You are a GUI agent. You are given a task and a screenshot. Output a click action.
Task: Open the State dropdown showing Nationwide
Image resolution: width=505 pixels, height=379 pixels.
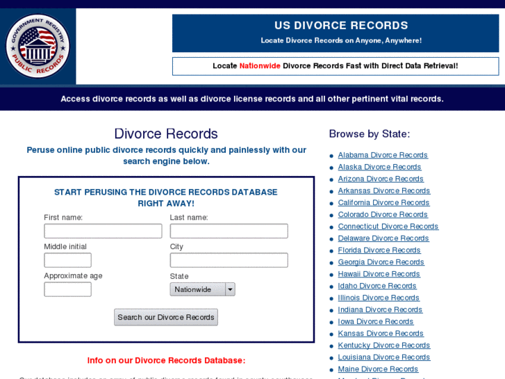click(203, 289)
